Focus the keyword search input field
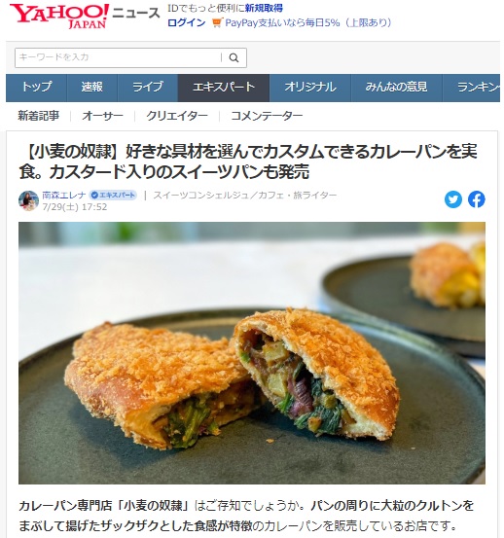The width and height of the screenshot is (504, 538). (x=119, y=57)
